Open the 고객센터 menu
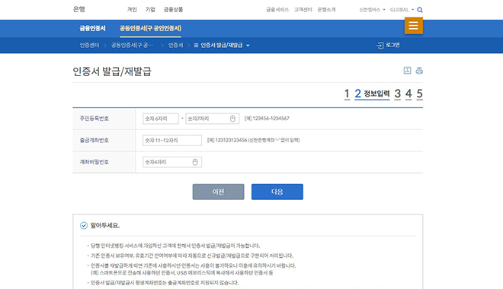Viewport: 503px width, 289px height. [x=303, y=10]
